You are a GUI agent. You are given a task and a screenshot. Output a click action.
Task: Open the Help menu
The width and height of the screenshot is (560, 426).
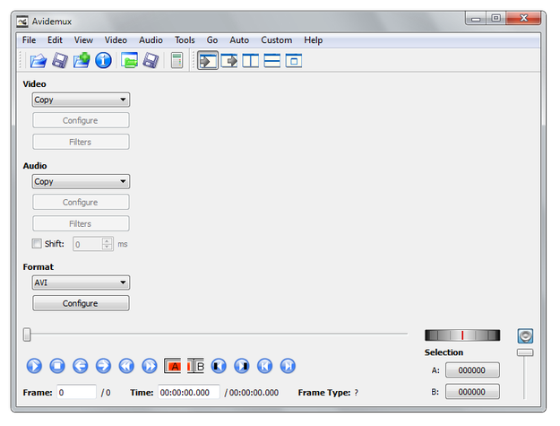click(314, 40)
